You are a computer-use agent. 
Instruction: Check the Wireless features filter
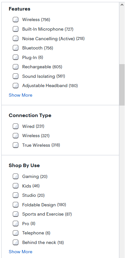[x=16, y=19]
